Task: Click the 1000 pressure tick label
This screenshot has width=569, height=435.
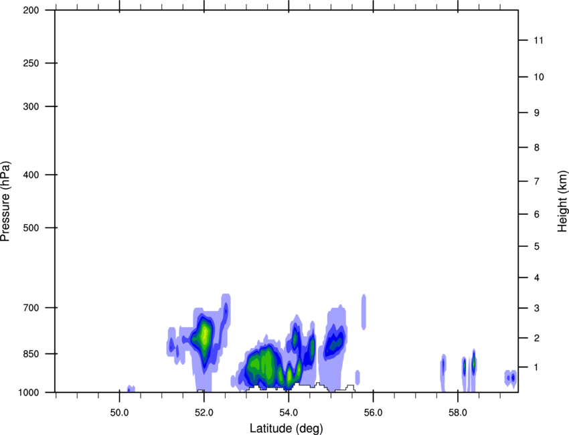Action: coord(27,392)
